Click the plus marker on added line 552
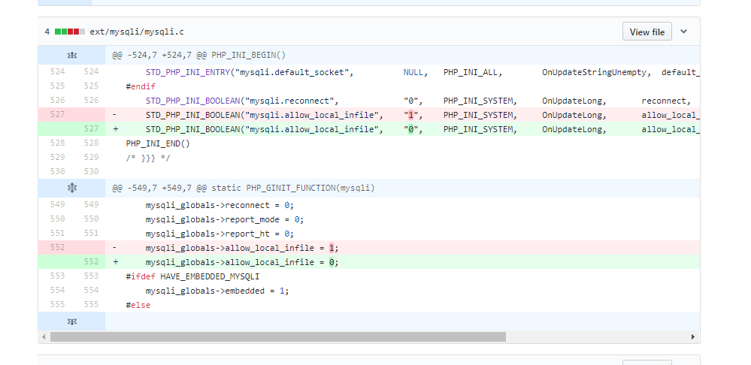751x365 pixels. (x=116, y=262)
